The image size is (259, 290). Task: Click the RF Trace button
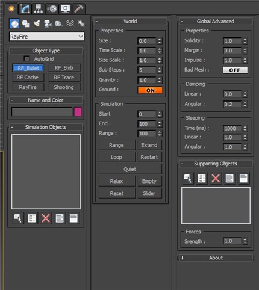64,78
